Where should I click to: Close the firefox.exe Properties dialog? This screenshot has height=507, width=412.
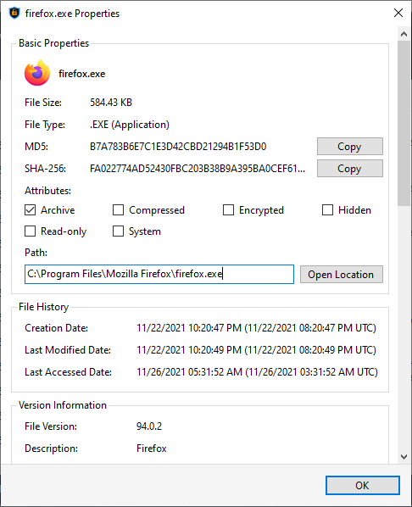coord(398,13)
